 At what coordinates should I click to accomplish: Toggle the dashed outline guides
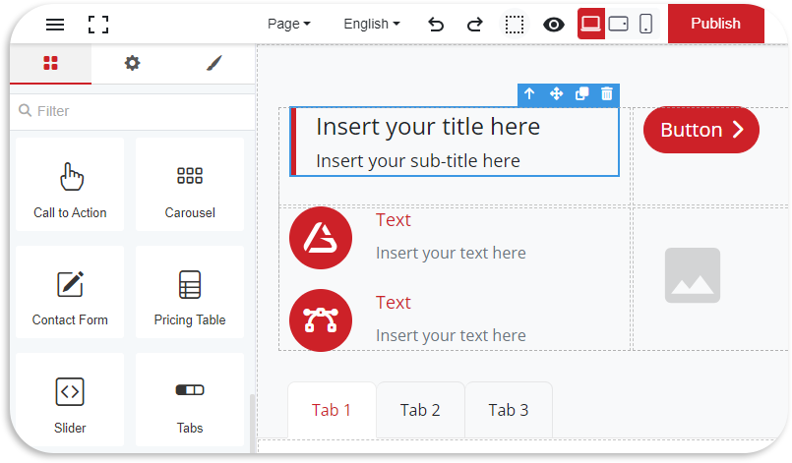[515, 25]
